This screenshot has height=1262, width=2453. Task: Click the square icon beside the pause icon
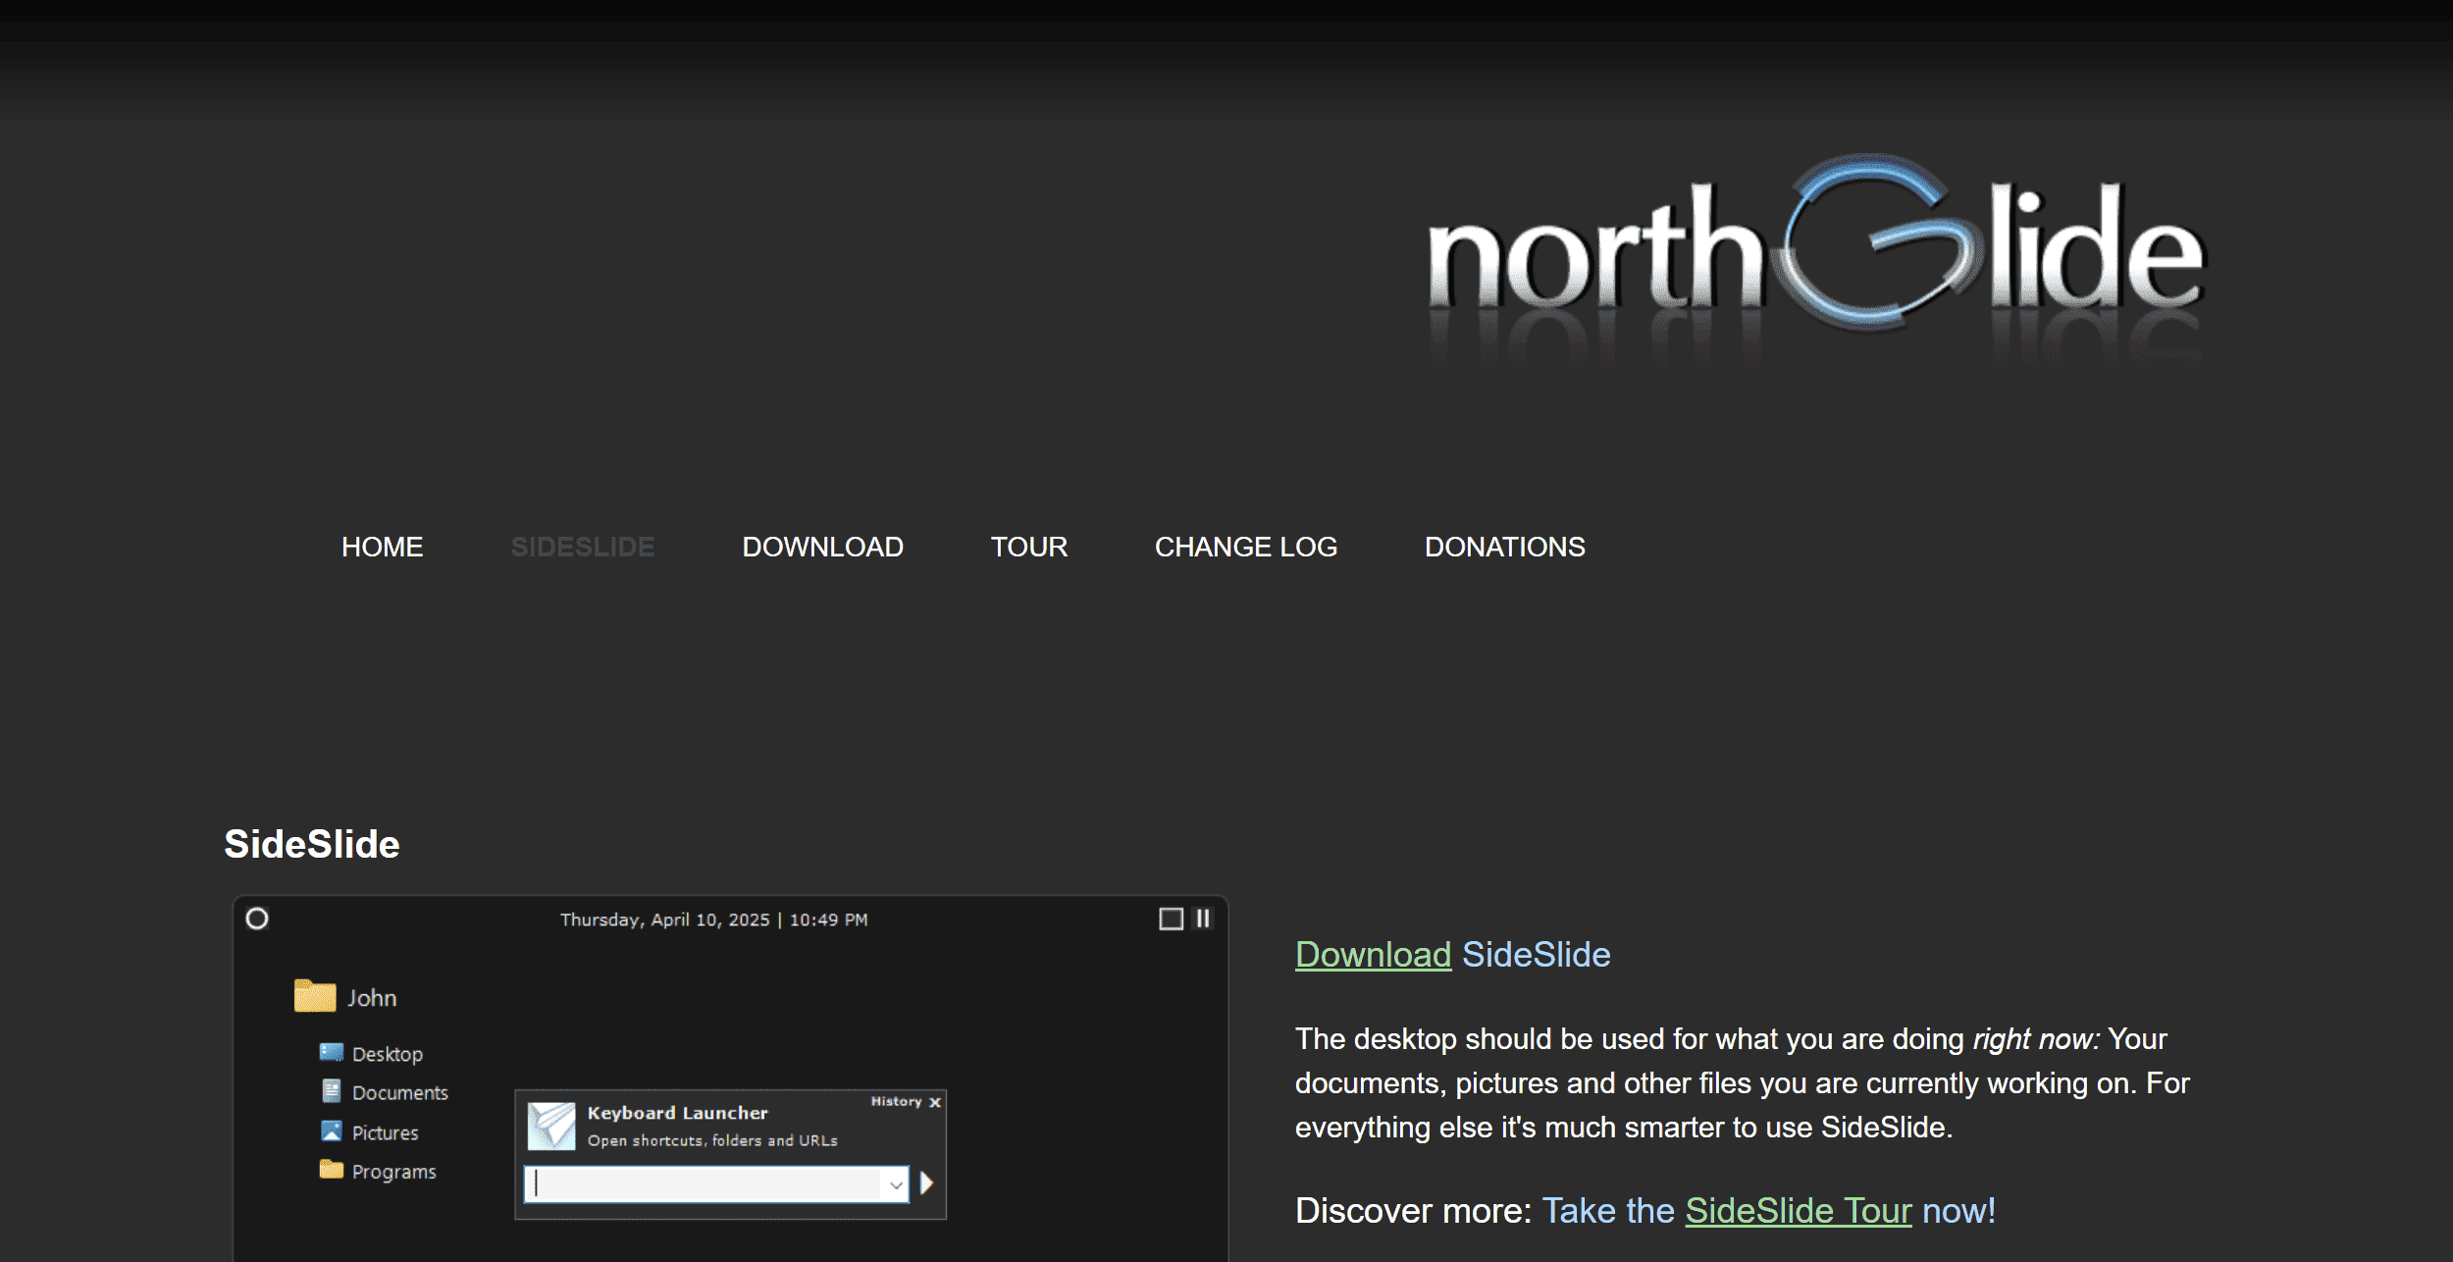(1171, 919)
